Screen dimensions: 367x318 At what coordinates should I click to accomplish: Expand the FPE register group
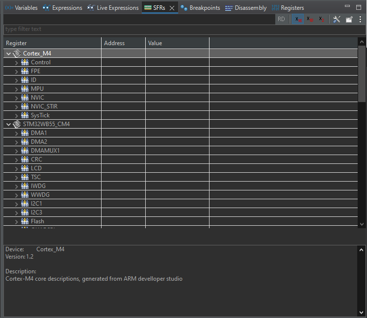(x=16, y=72)
